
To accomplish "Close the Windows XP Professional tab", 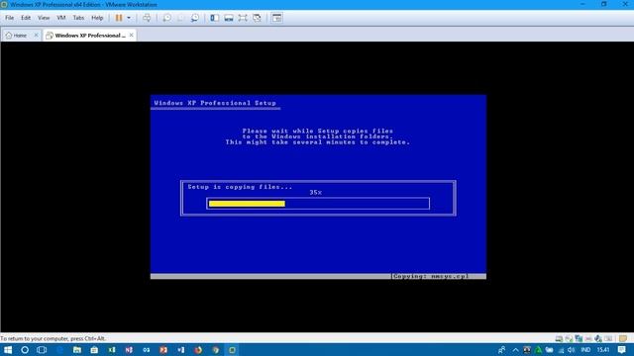I will tap(131, 36).
